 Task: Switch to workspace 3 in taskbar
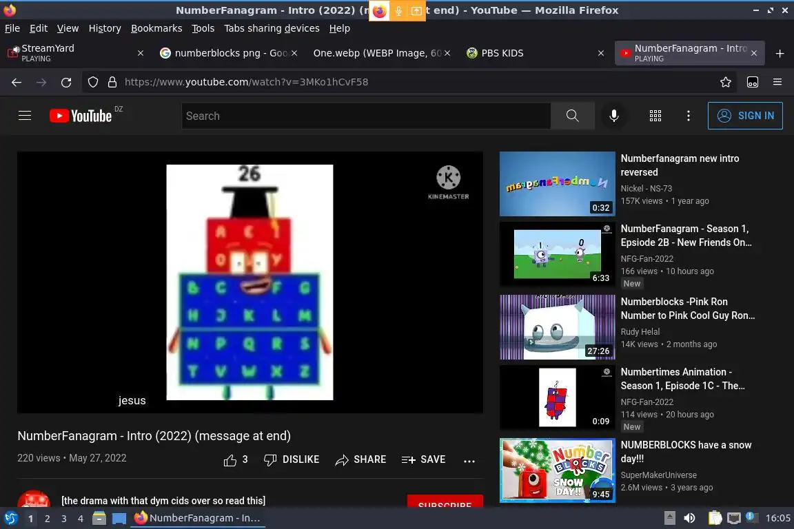64,519
